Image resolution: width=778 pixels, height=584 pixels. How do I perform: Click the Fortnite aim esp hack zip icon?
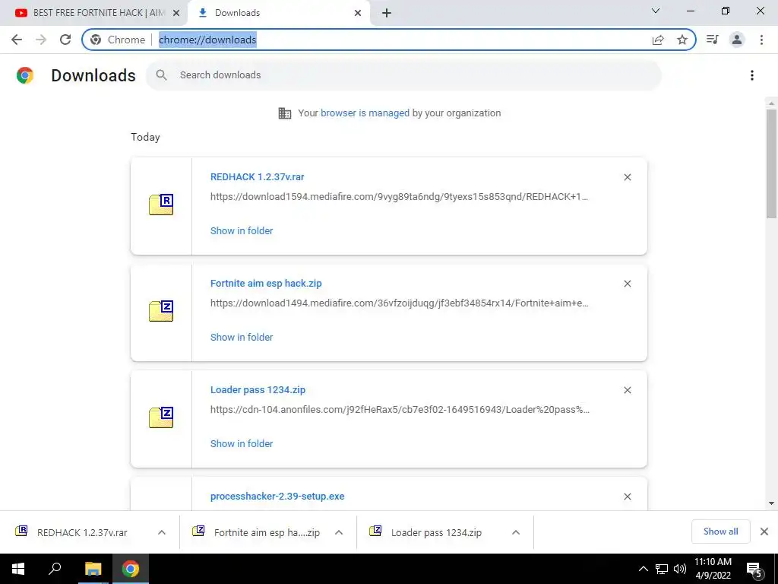(161, 311)
